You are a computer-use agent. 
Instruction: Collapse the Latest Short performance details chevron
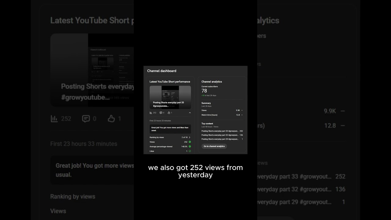coord(190,113)
